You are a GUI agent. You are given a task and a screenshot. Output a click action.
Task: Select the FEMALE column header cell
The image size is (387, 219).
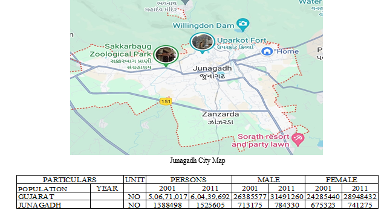(x=342, y=179)
